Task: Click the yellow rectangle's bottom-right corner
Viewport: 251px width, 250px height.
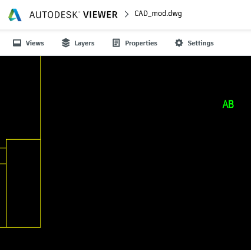Action: (41, 227)
